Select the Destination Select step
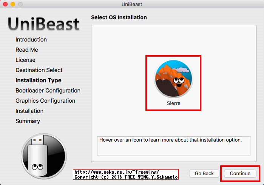This screenshot has width=264, height=185. point(39,70)
